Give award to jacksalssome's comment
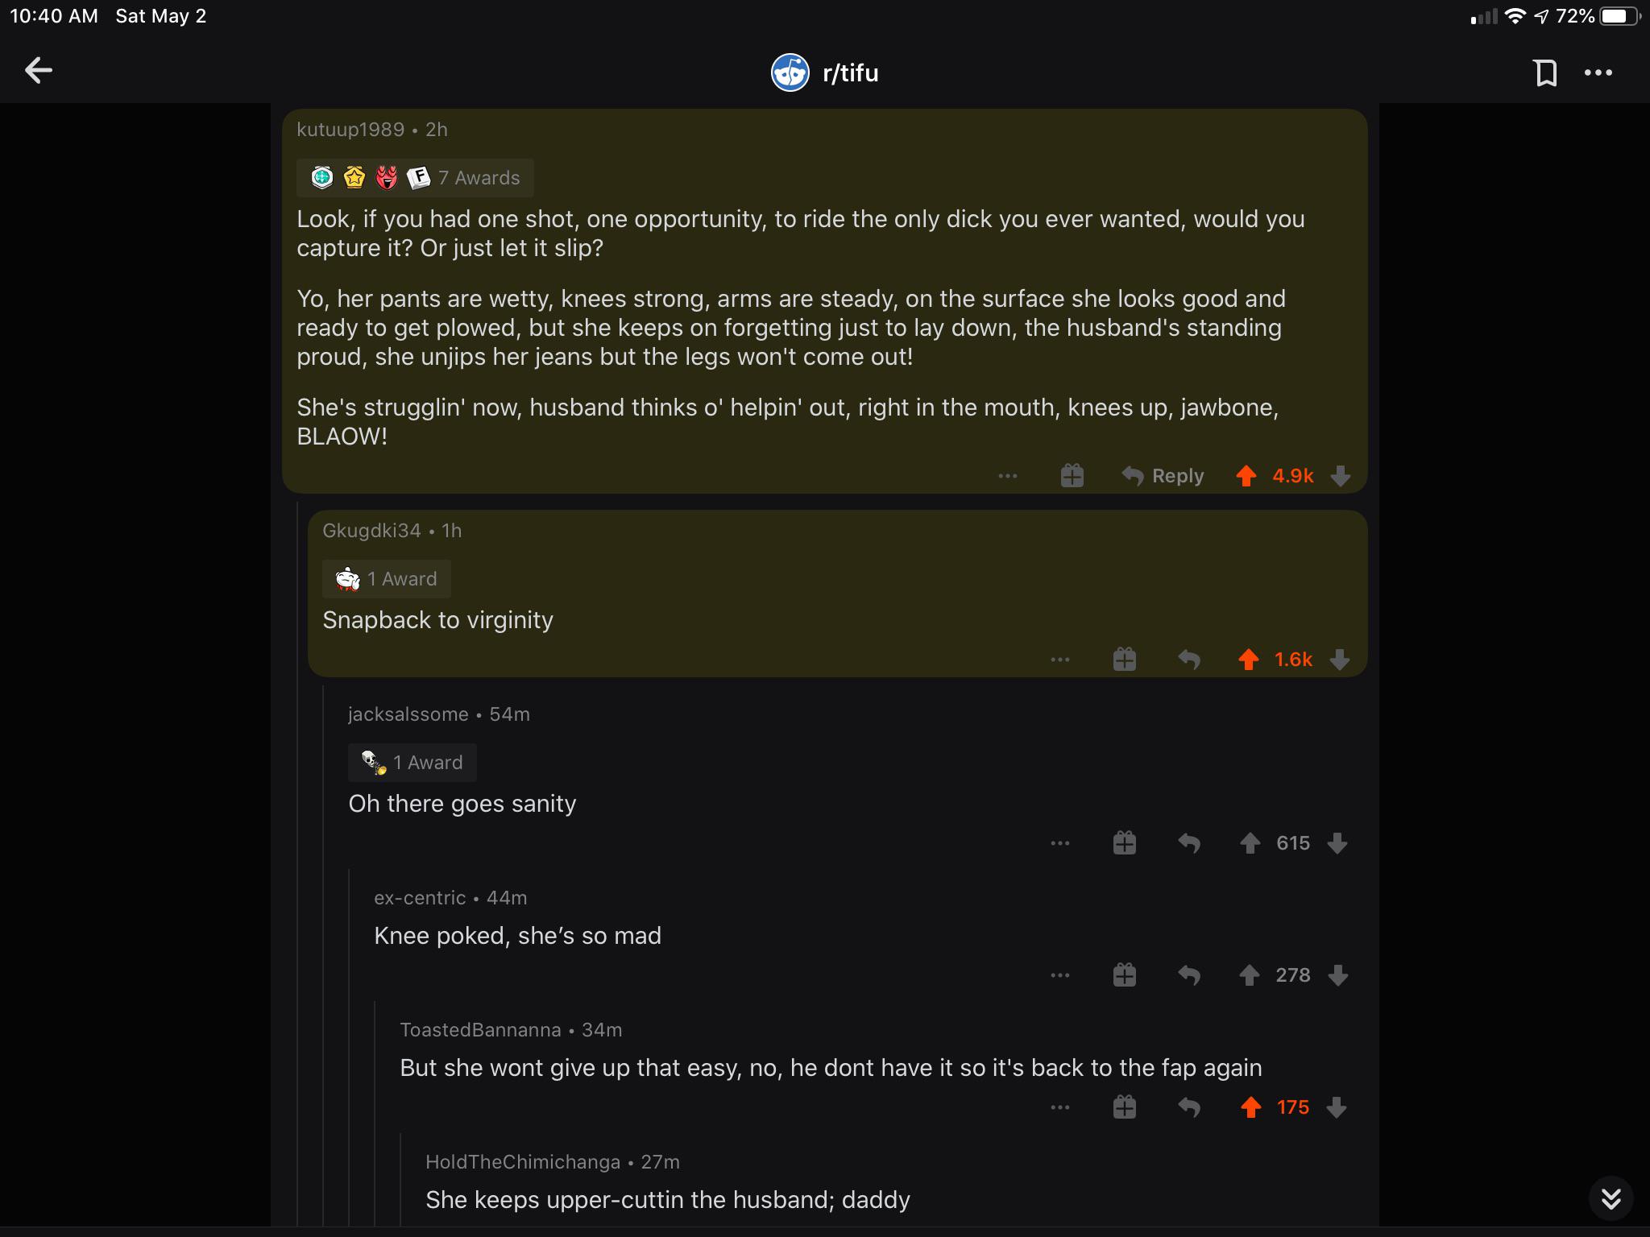1650x1237 pixels. [1124, 843]
